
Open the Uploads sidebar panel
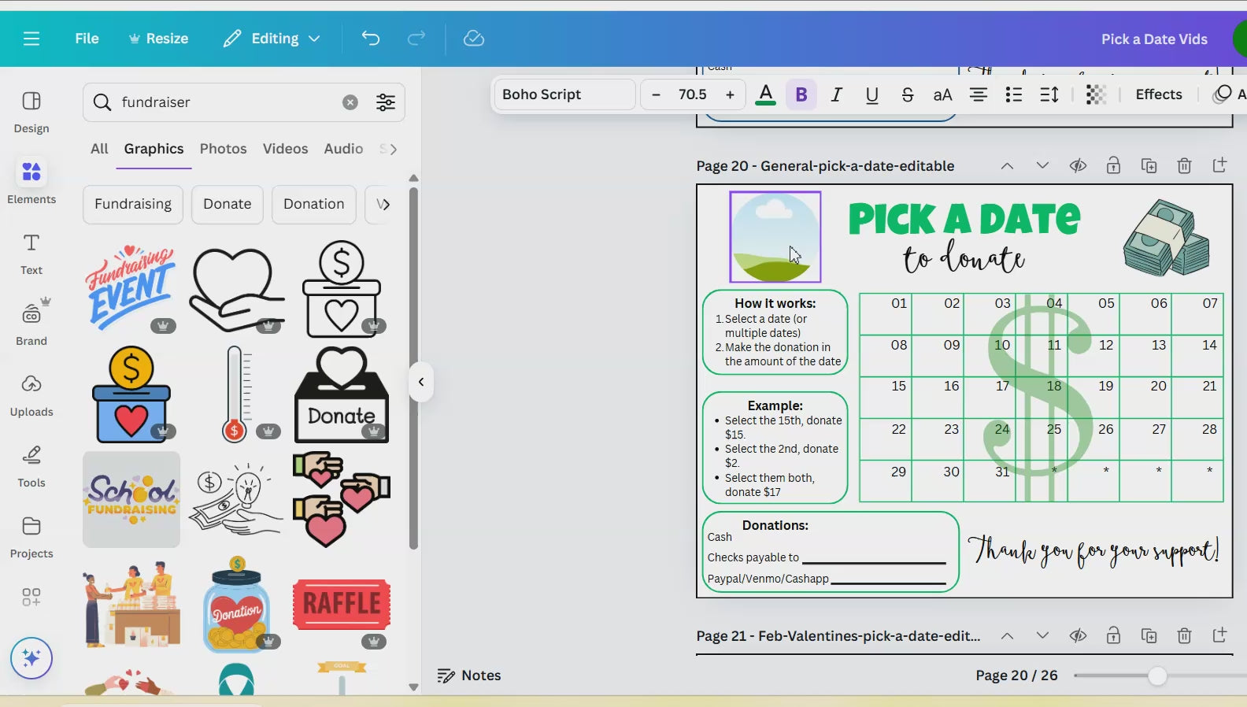31,394
